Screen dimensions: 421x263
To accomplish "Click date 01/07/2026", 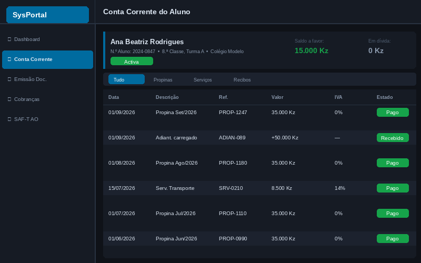I will [x=122, y=214].
